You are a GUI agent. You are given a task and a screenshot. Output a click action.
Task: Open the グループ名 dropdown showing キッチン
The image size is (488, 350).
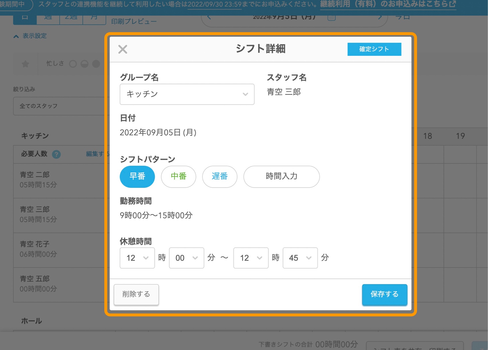[x=187, y=94]
